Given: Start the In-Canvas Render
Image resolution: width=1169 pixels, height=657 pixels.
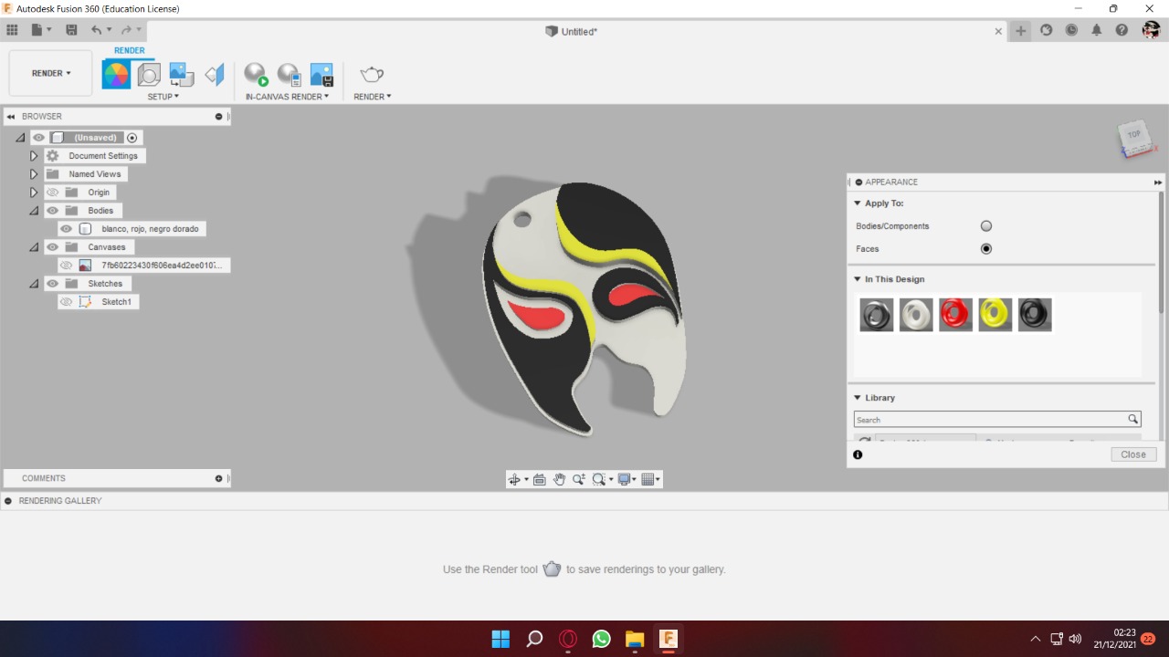Looking at the screenshot, I should 256,75.
